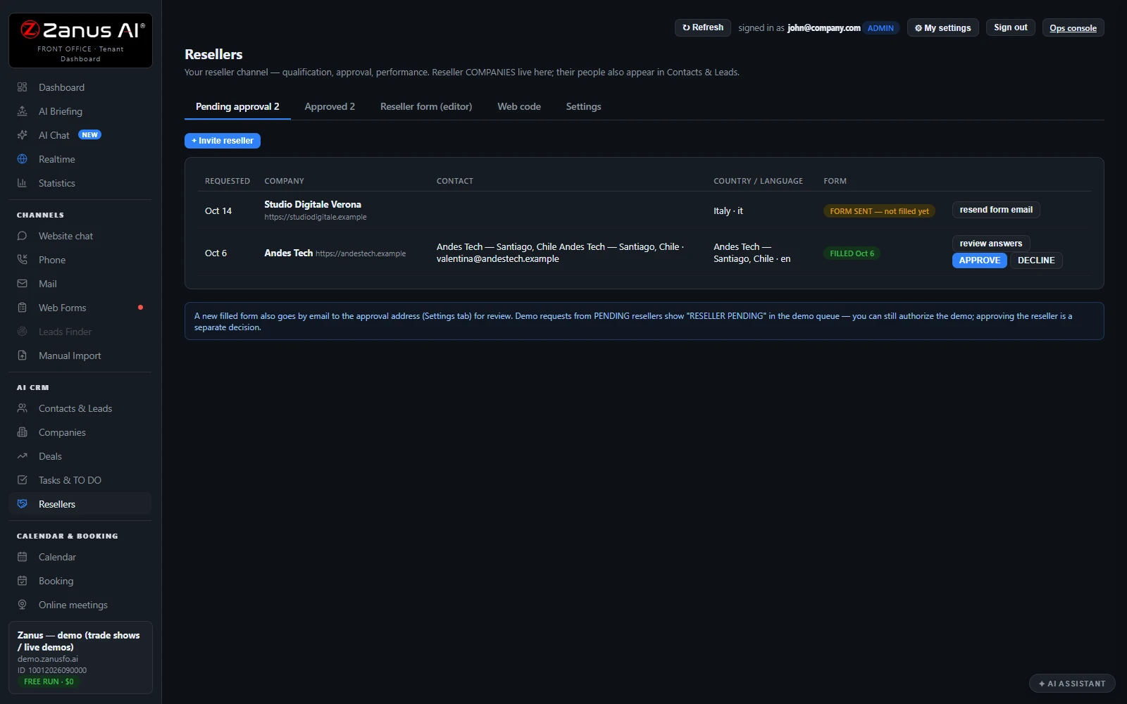The image size is (1127, 704).
Task: Open the Settings tab
Action: (x=583, y=107)
